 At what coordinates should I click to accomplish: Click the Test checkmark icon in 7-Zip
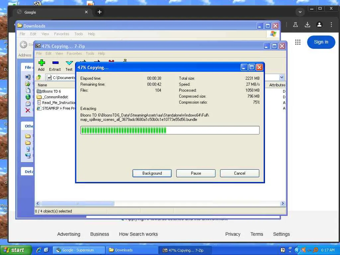click(69, 63)
